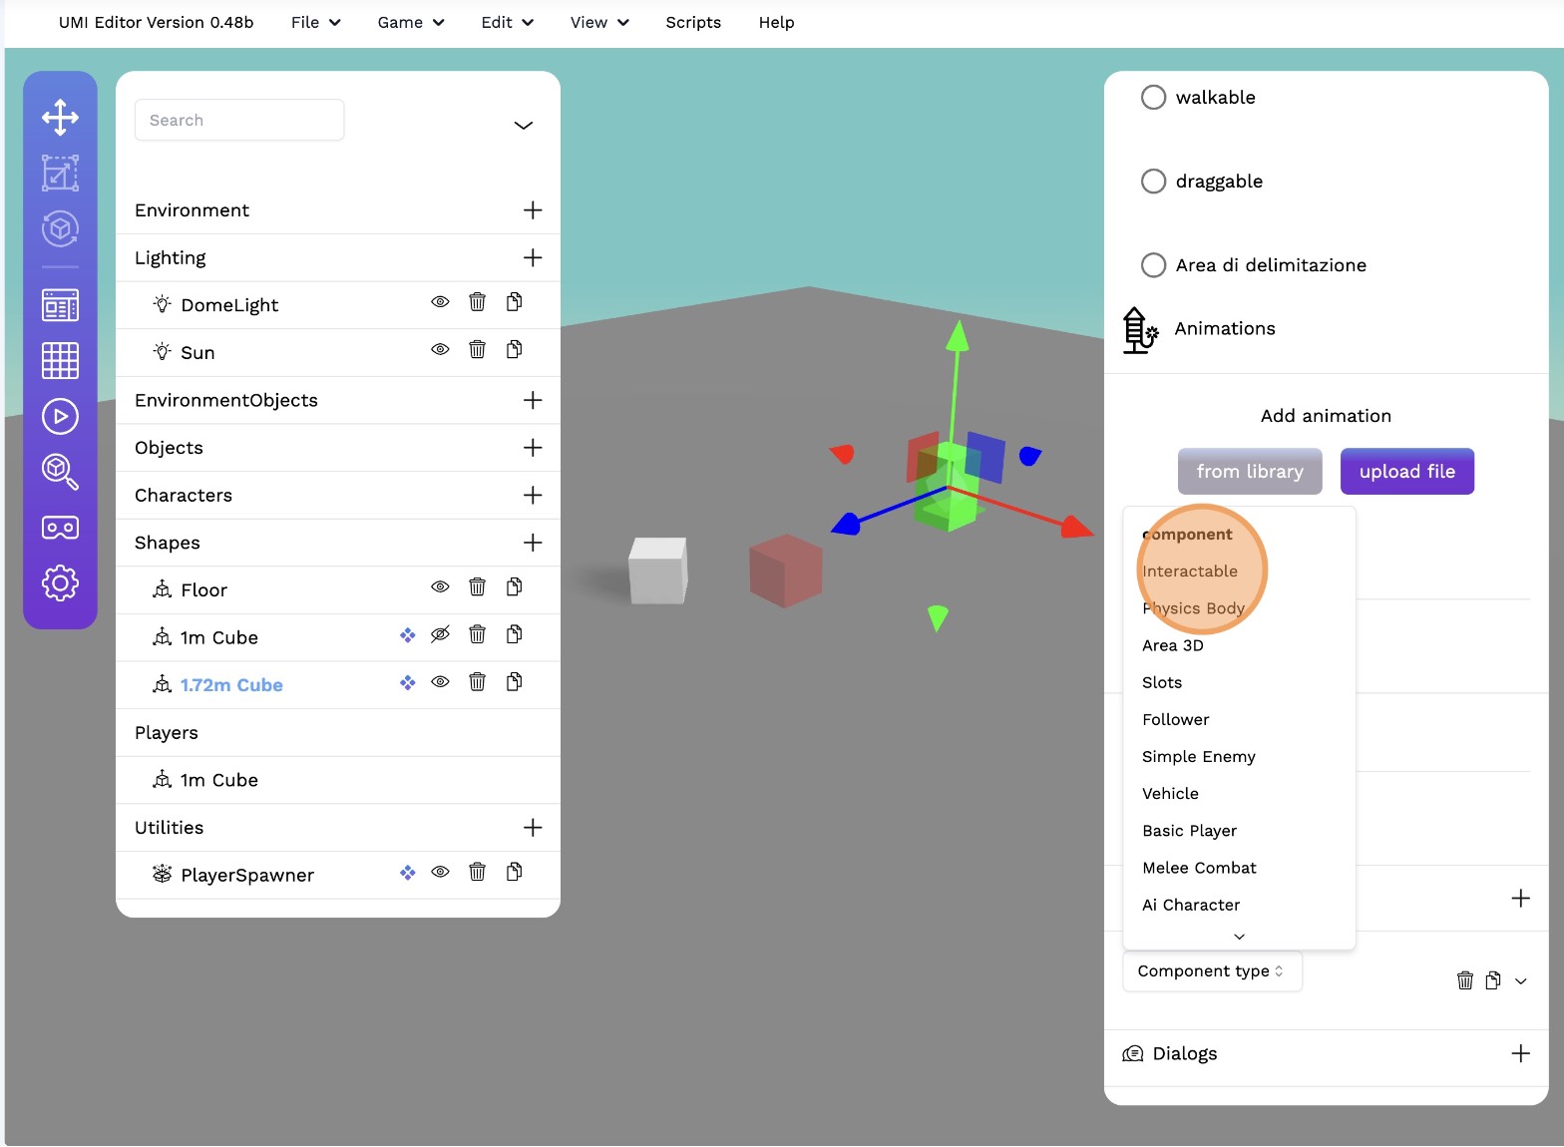Open settings gear in left toolbar
This screenshot has width=1564, height=1147.
60,582
